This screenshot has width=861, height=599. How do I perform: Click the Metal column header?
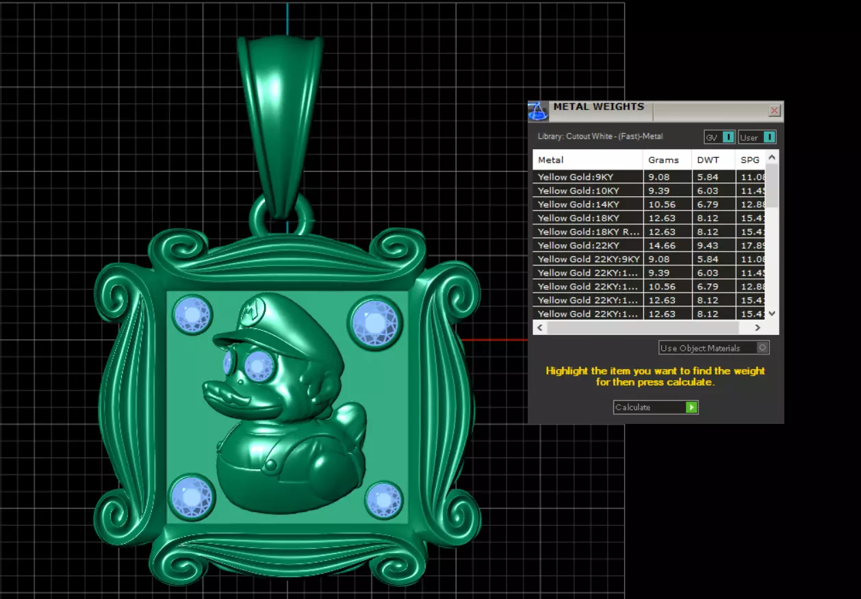[x=588, y=160]
